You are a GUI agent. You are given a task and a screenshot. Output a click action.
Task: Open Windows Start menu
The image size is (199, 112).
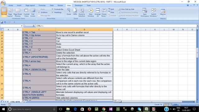[3, 109]
